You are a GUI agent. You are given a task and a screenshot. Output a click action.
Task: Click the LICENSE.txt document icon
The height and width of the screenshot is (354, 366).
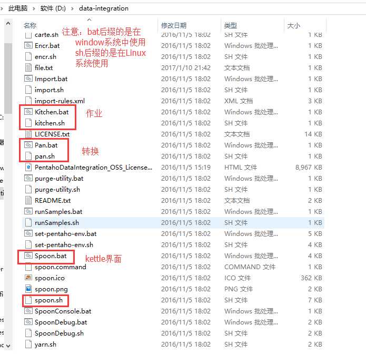28,134
